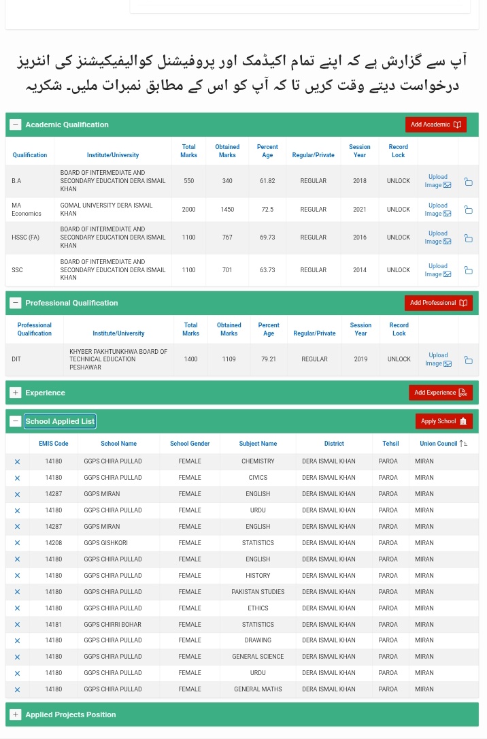Expand the Experience section
Screen dimensions: 487x739
16,393
